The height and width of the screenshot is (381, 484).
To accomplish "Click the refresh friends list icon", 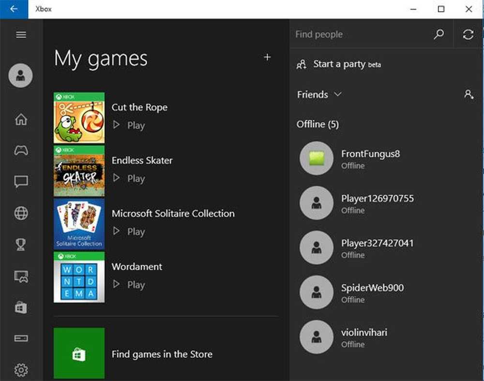I will click(468, 35).
